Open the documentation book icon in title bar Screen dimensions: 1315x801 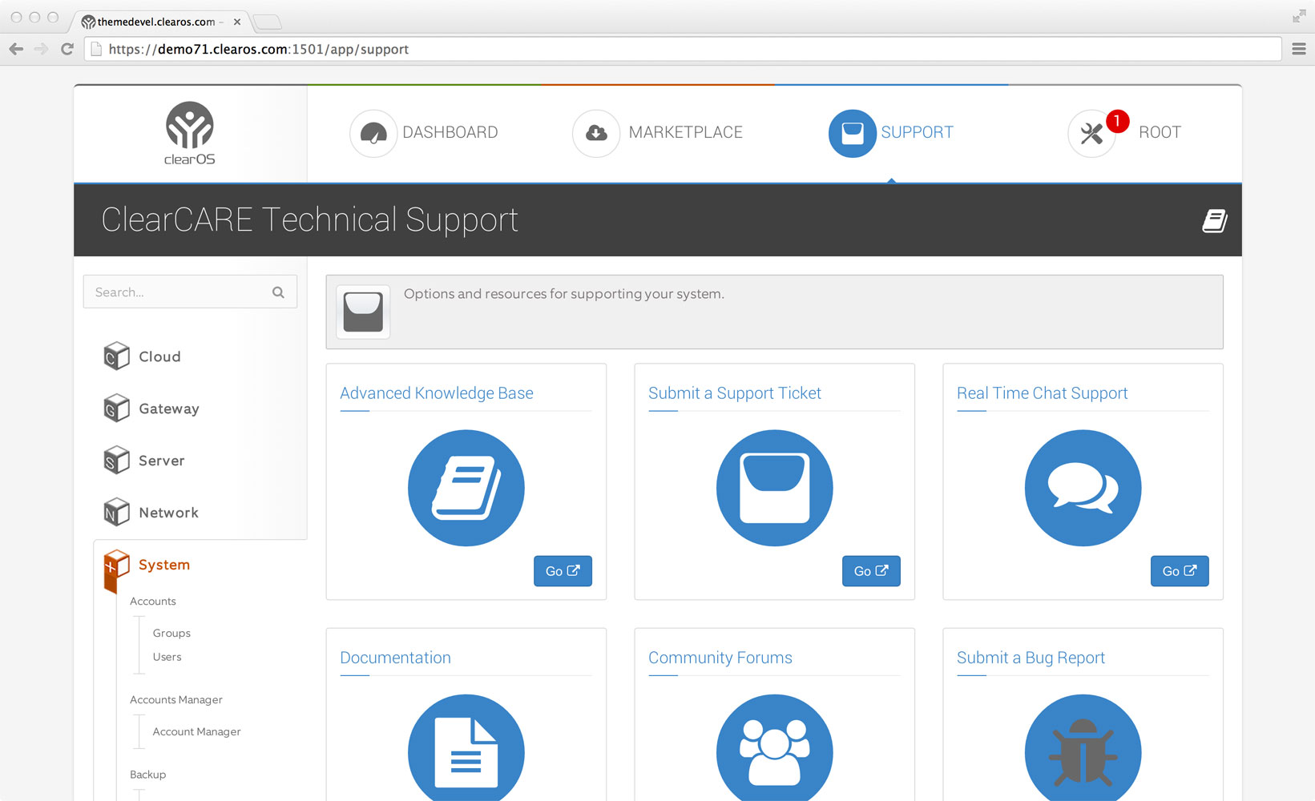tap(1215, 221)
